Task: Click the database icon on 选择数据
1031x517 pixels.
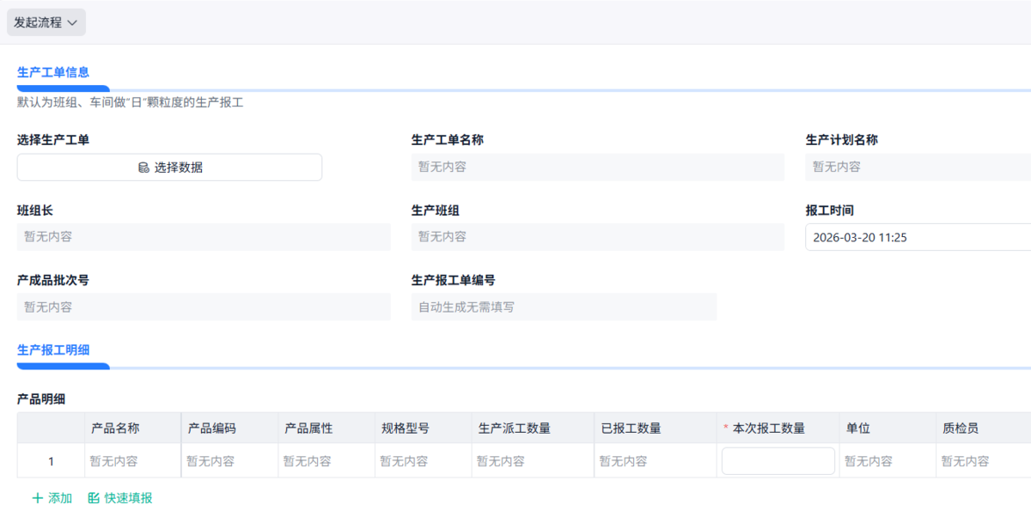Action: coord(143,167)
